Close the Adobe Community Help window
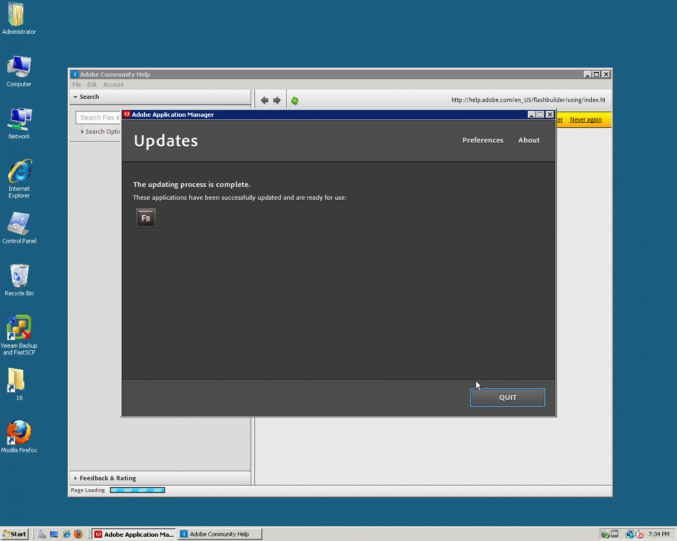This screenshot has width=677, height=541. coord(606,74)
